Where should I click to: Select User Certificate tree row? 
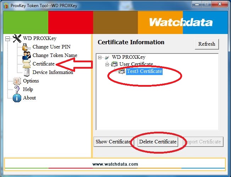[136, 64]
